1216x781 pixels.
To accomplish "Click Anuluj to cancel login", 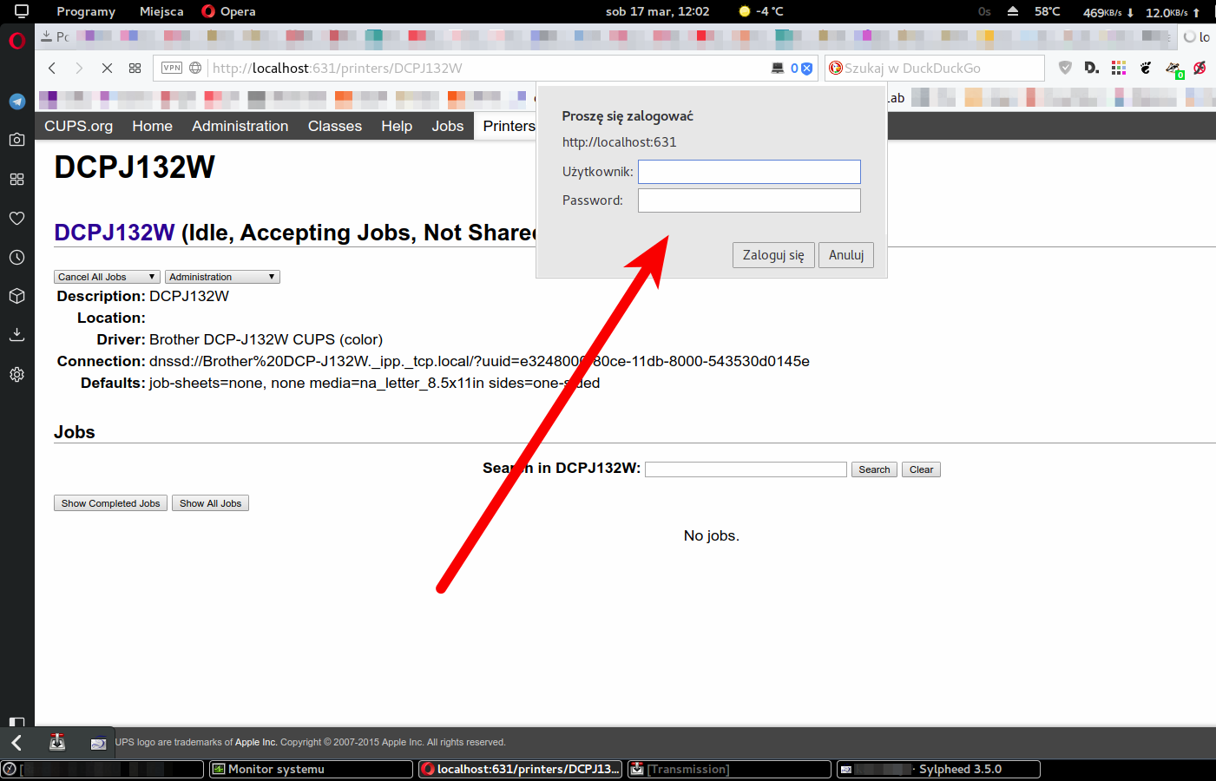I will point(846,255).
